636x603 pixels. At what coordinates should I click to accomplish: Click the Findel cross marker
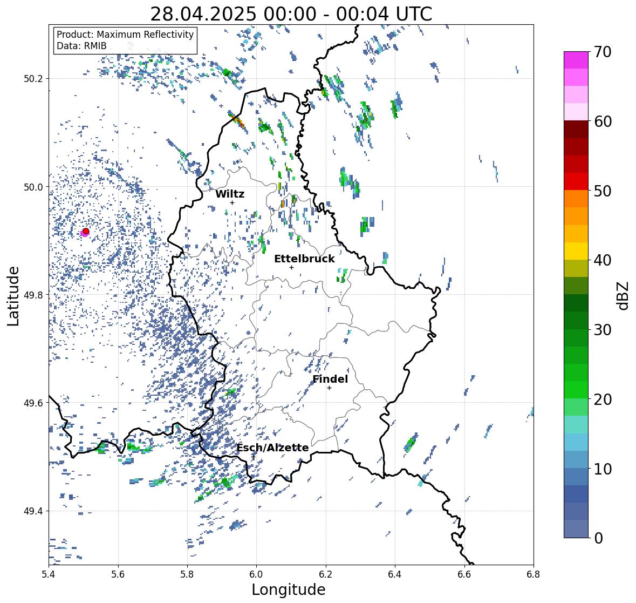[x=330, y=388]
